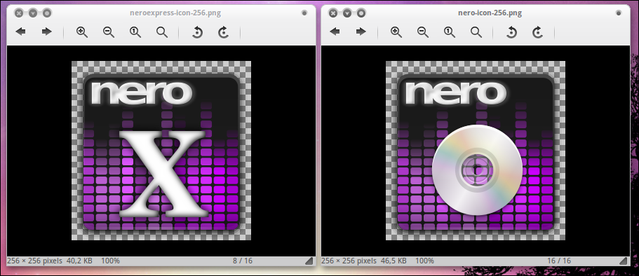Click the round titlebar dot in nero-icon window
The width and height of the screenshot is (639, 276).
click(x=618, y=13)
